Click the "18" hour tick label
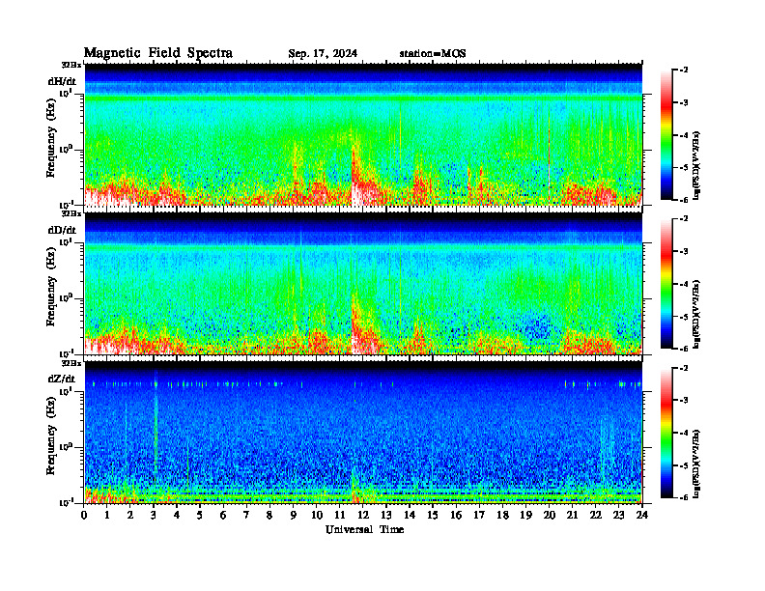 click(502, 516)
